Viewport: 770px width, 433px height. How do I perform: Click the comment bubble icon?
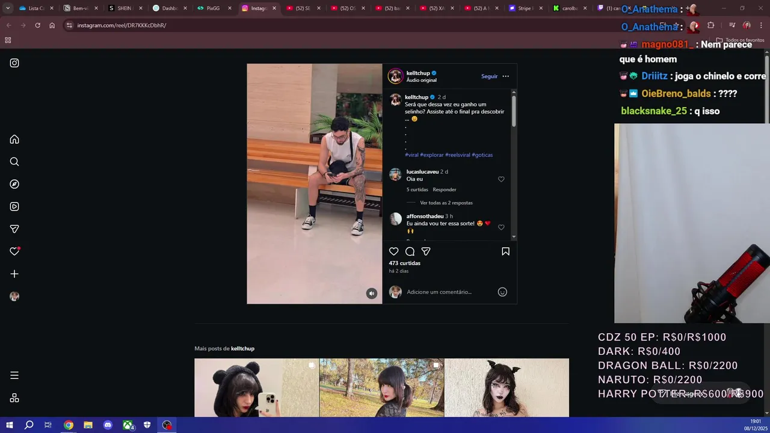tap(410, 251)
